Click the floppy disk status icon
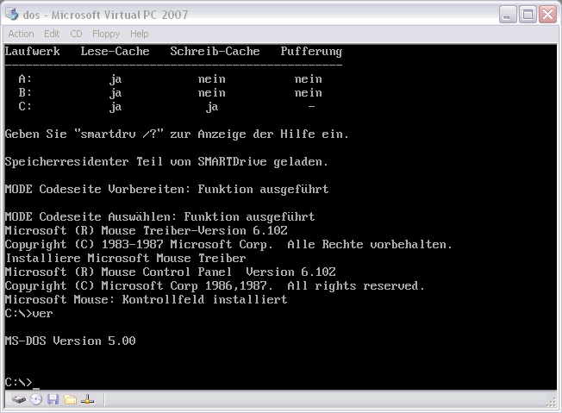The image size is (562, 413). (53, 399)
